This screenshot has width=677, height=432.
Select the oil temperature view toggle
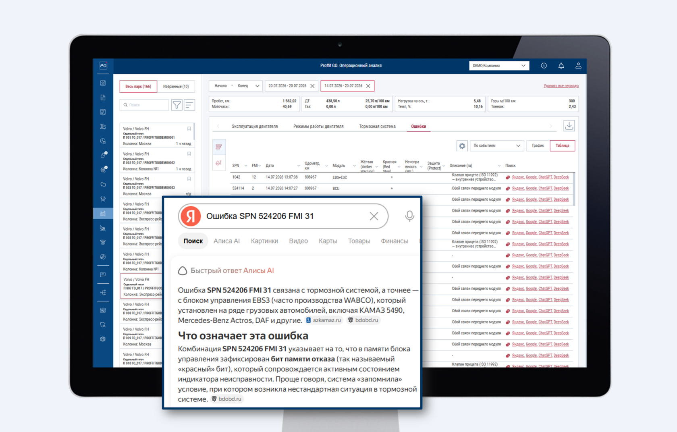tap(219, 163)
